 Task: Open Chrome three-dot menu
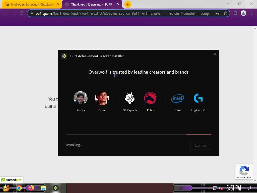tap(251, 13)
